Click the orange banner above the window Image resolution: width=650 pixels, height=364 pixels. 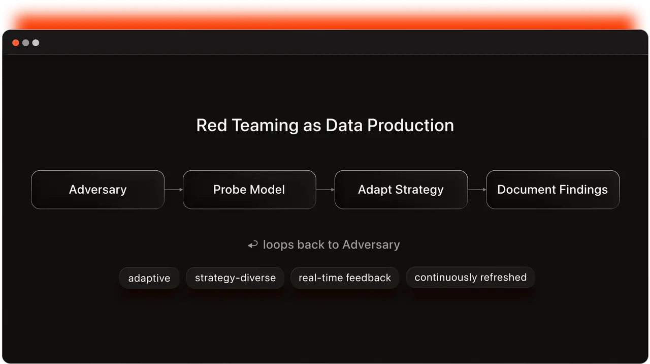pyautogui.click(x=325, y=15)
